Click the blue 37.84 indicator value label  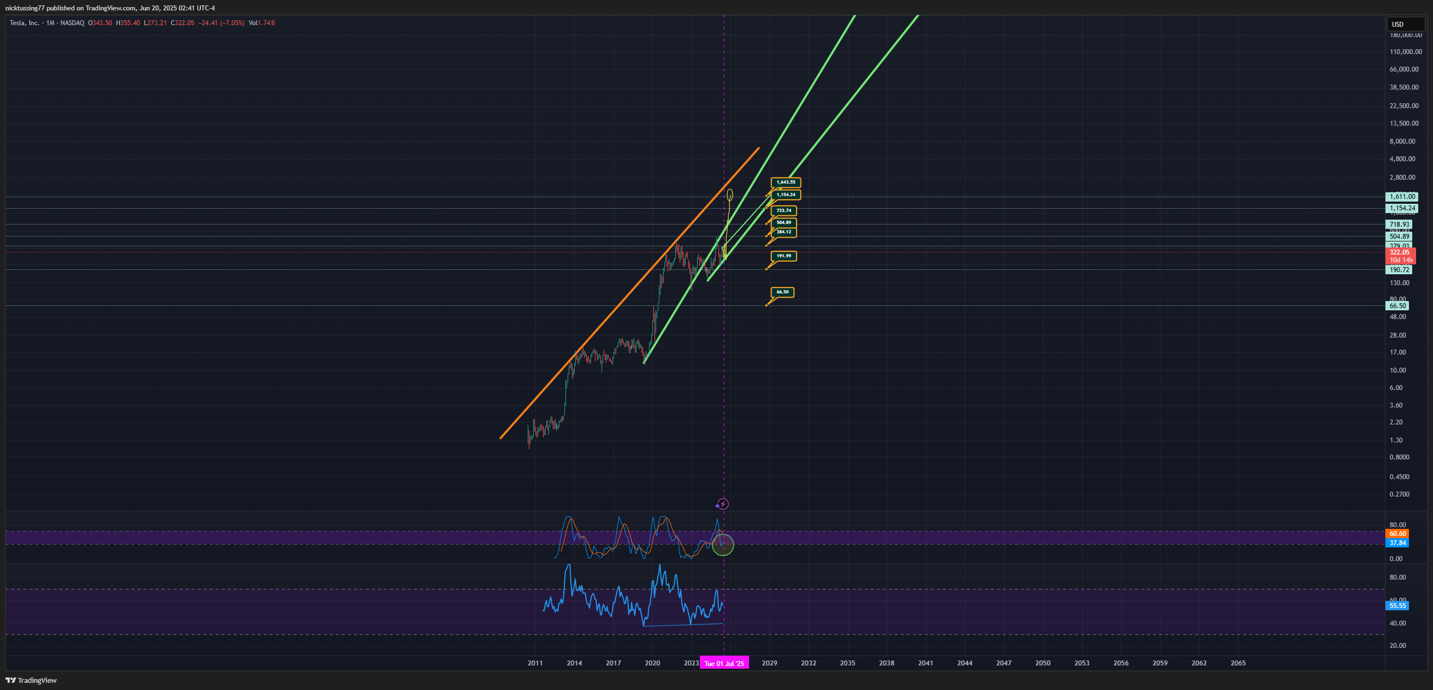(1397, 543)
